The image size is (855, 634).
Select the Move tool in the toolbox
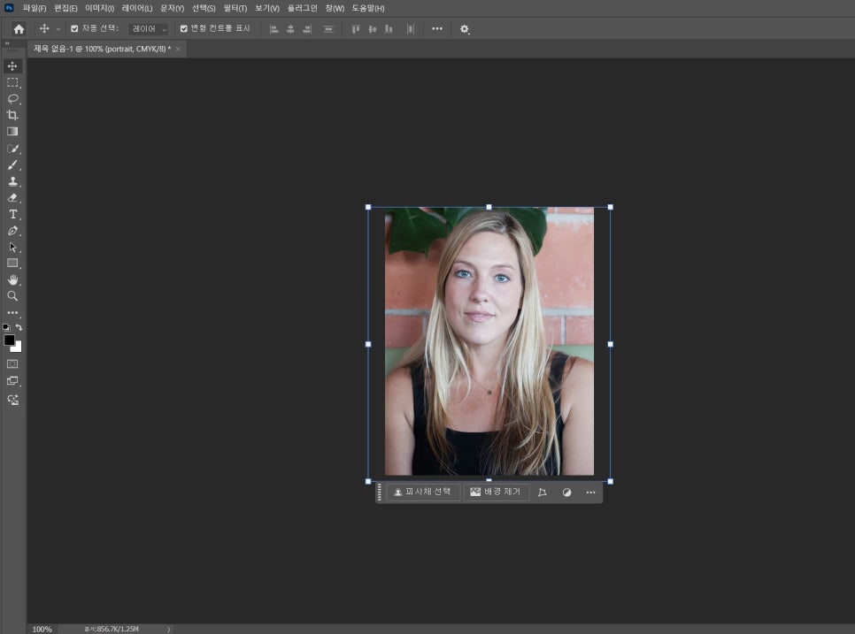(x=12, y=66)
